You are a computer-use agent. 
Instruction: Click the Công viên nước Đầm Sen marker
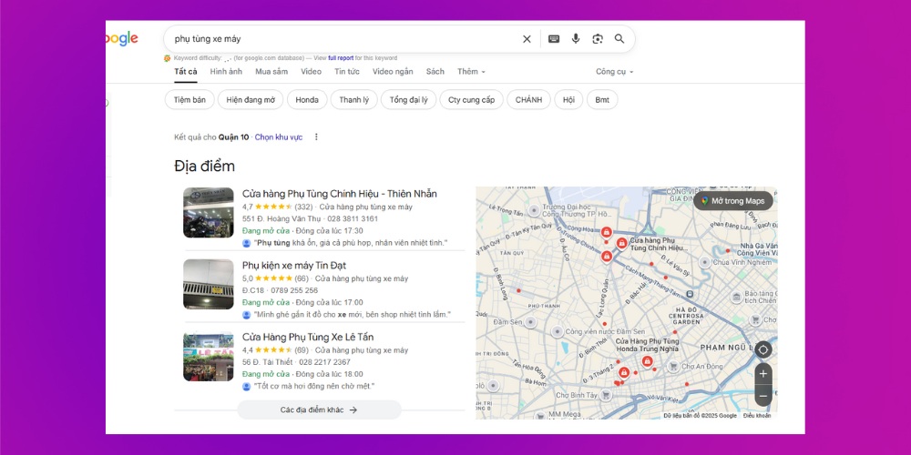pyautogui.click(x=558, y=331)
